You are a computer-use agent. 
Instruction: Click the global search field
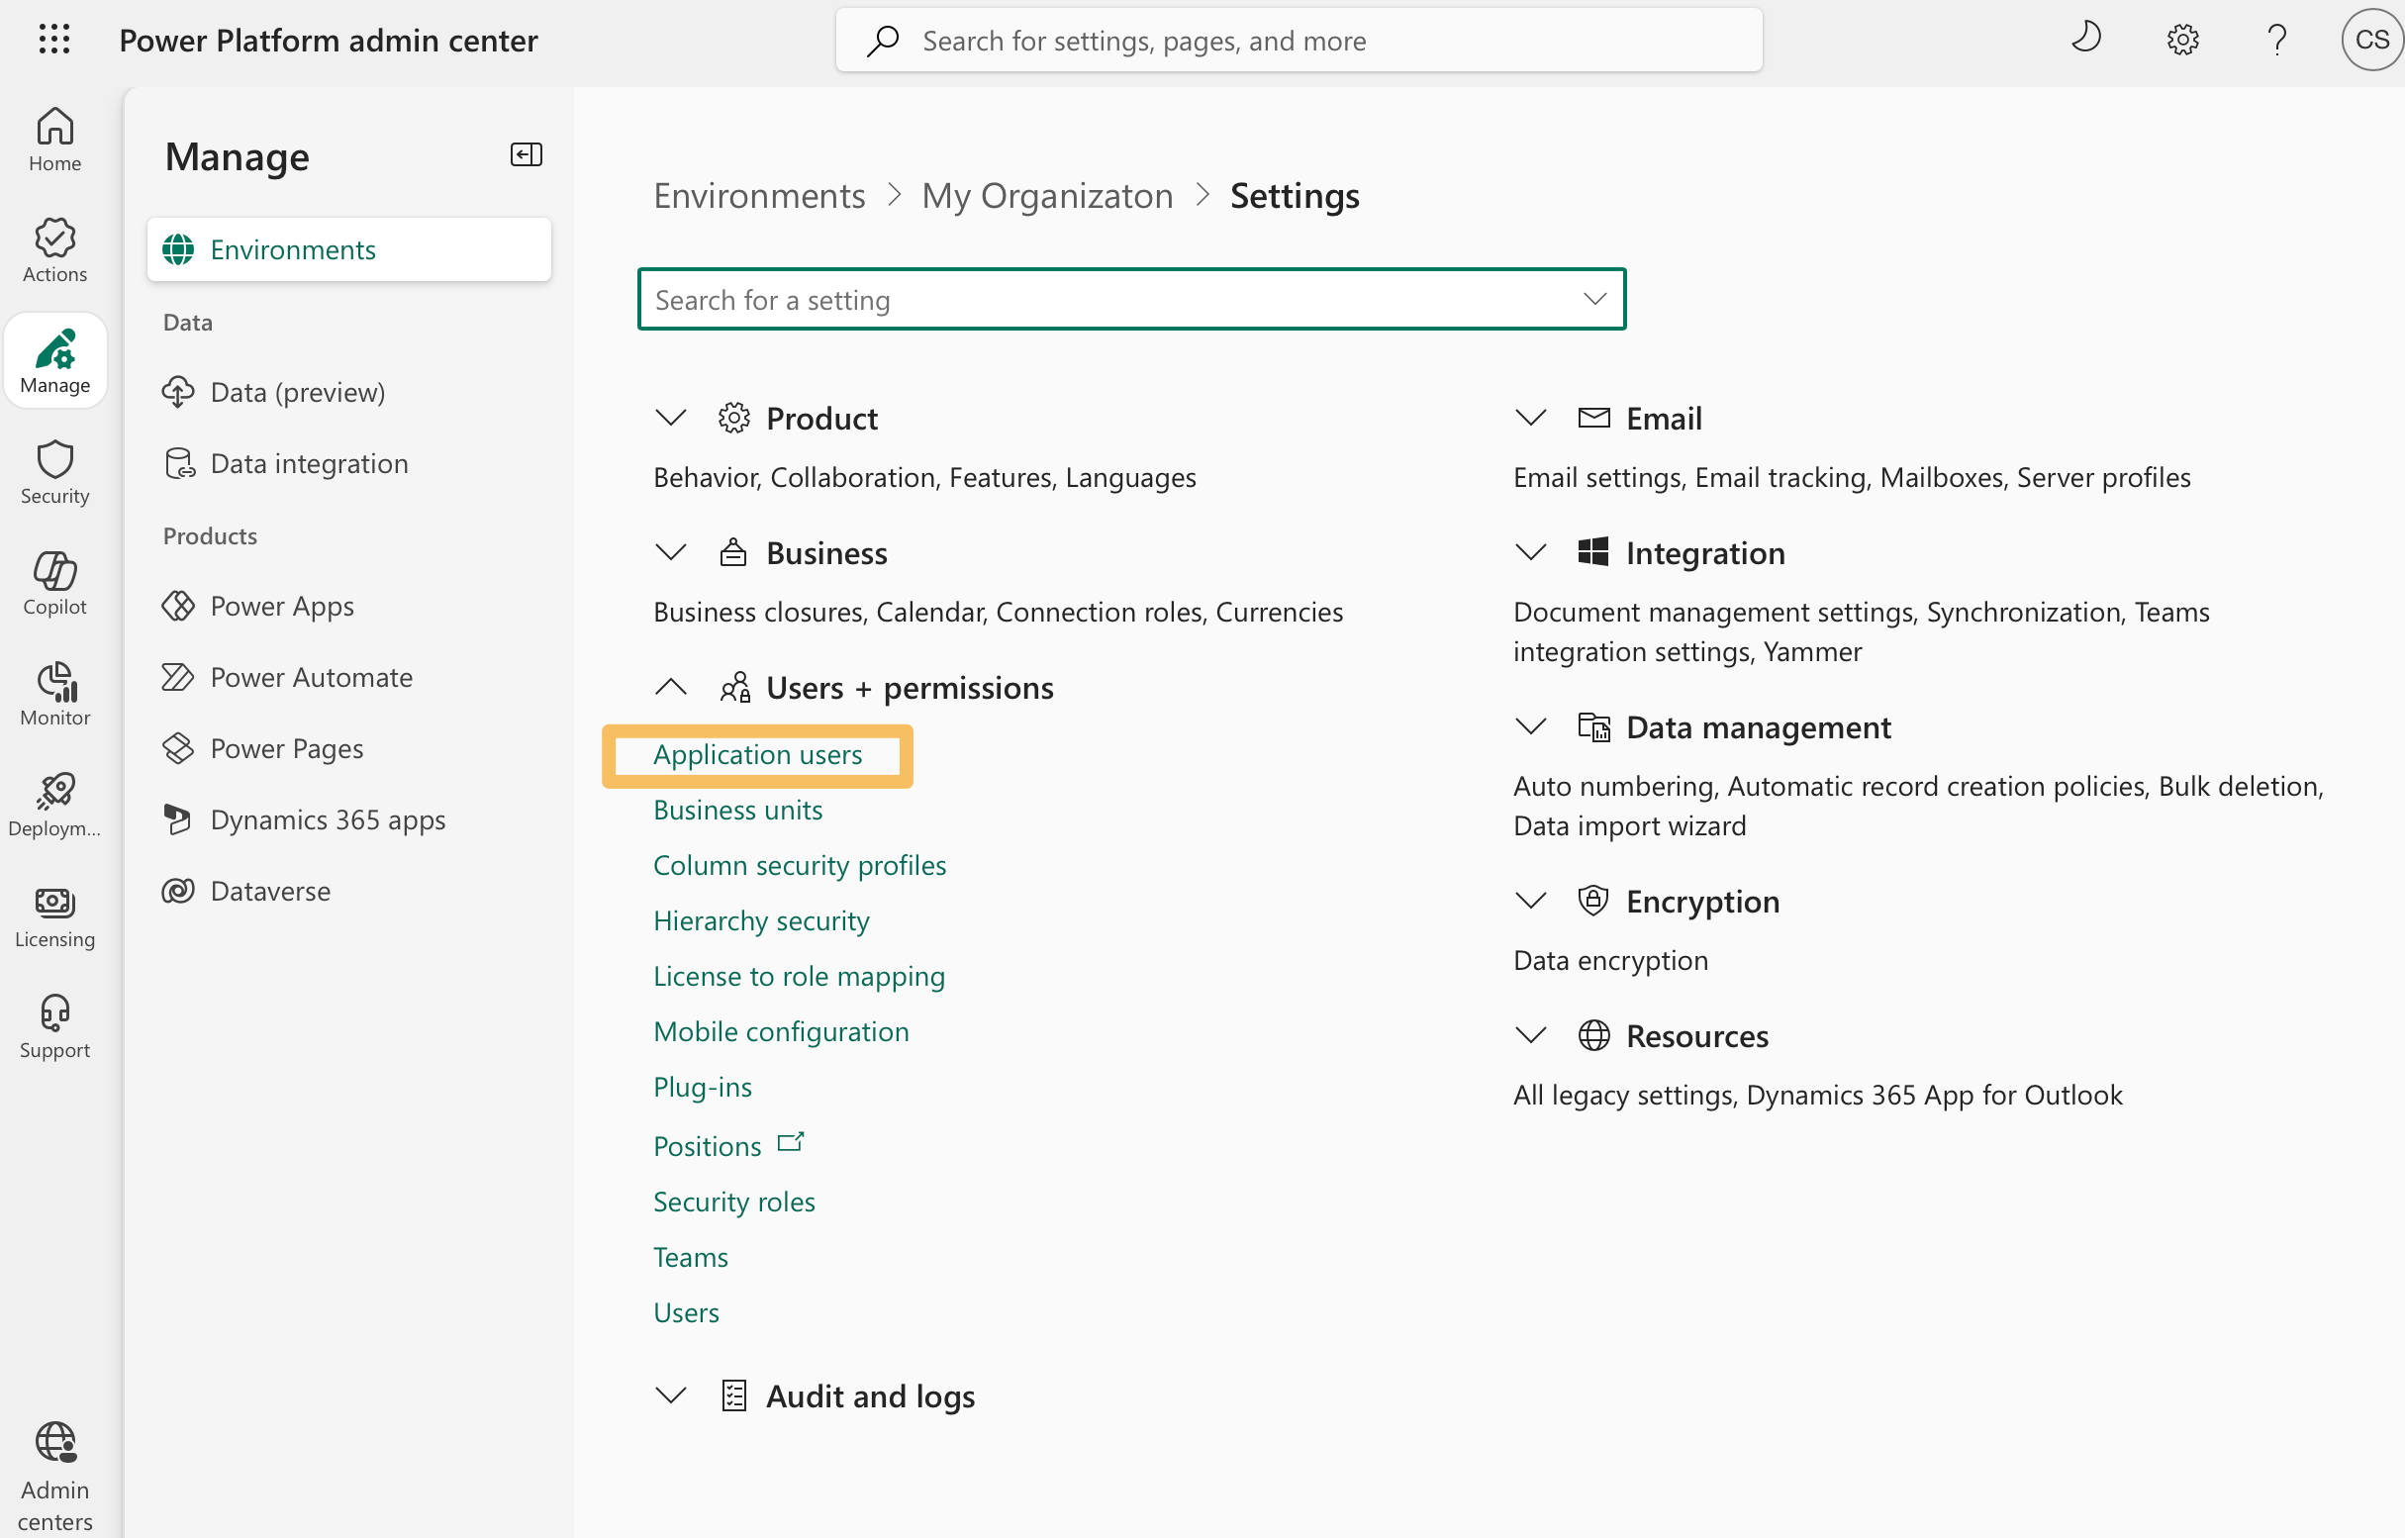point(1299,41)
